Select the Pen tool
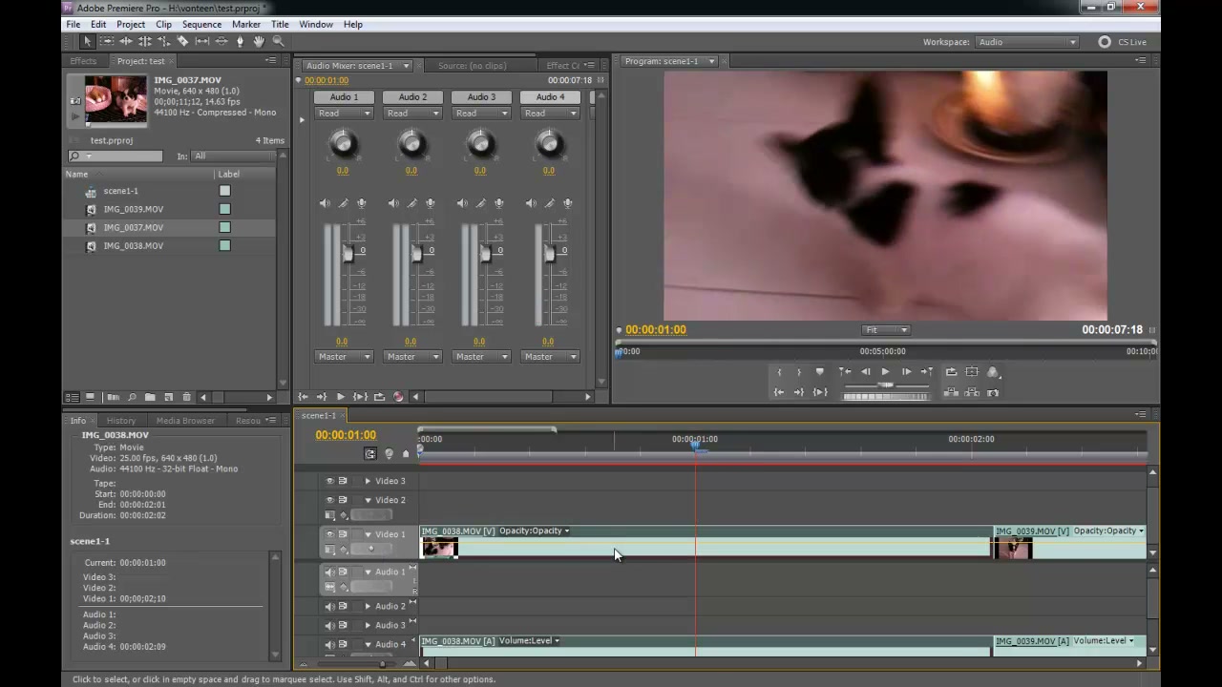 point(240,42)
